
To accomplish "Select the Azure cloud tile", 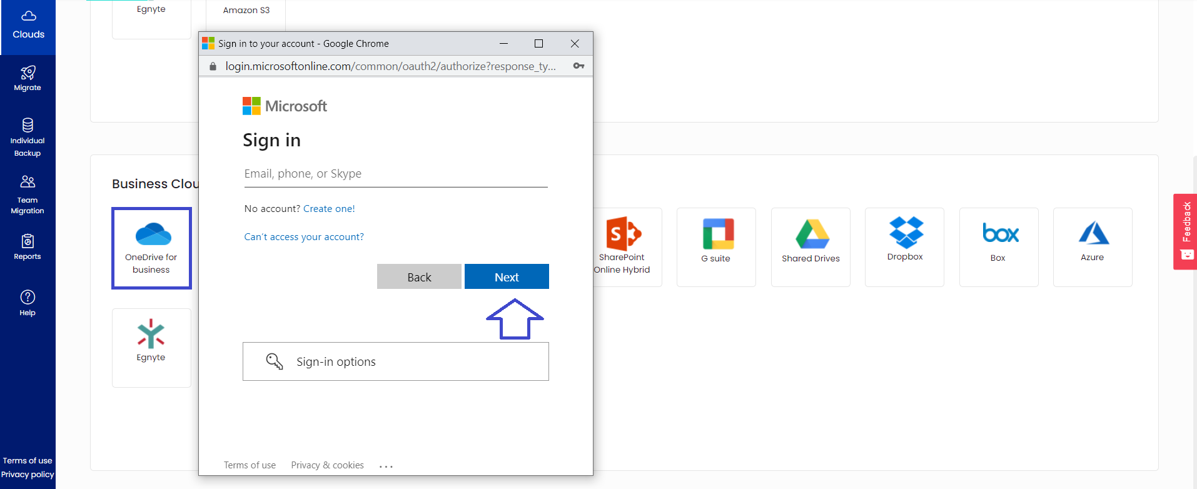I will pyautogui.click(x=1093, y=247).
